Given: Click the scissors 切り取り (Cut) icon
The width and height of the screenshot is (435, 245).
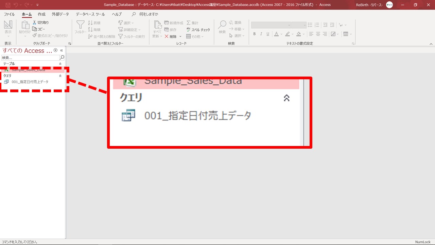Looking at the screenshot, I should point(35,22).
